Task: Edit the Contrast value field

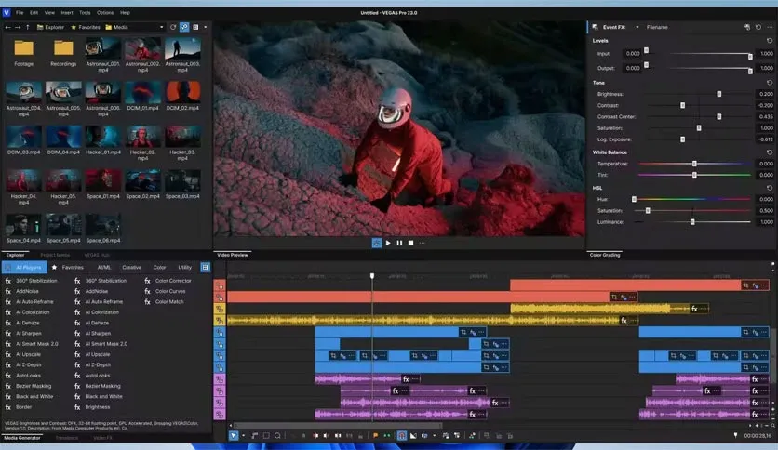Action: coord(765,105)
